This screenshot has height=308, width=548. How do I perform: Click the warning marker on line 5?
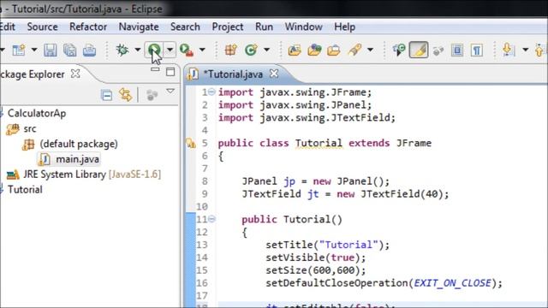coord(191,143)
